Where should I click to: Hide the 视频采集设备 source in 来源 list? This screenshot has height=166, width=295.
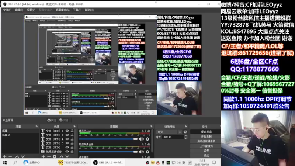[67, 151]
